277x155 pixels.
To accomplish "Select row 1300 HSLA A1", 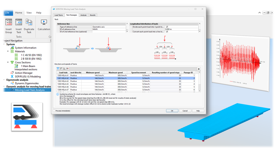I will point(126,75).
